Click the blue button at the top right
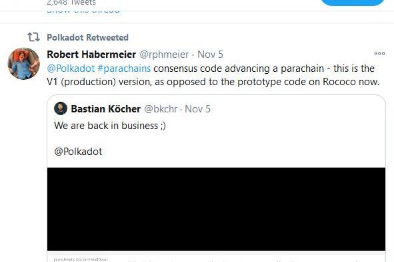394x262 pixels. tap(352, 3)
